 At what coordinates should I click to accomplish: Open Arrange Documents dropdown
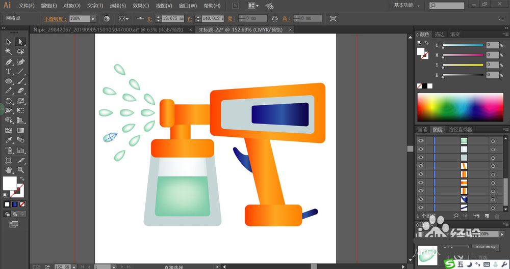click(253, 6)
